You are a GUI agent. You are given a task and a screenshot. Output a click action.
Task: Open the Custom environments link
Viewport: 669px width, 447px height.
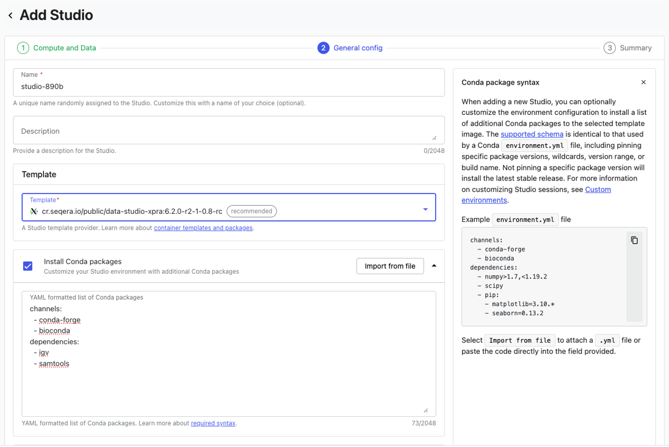pyautogui.click(x=597, y=190)
